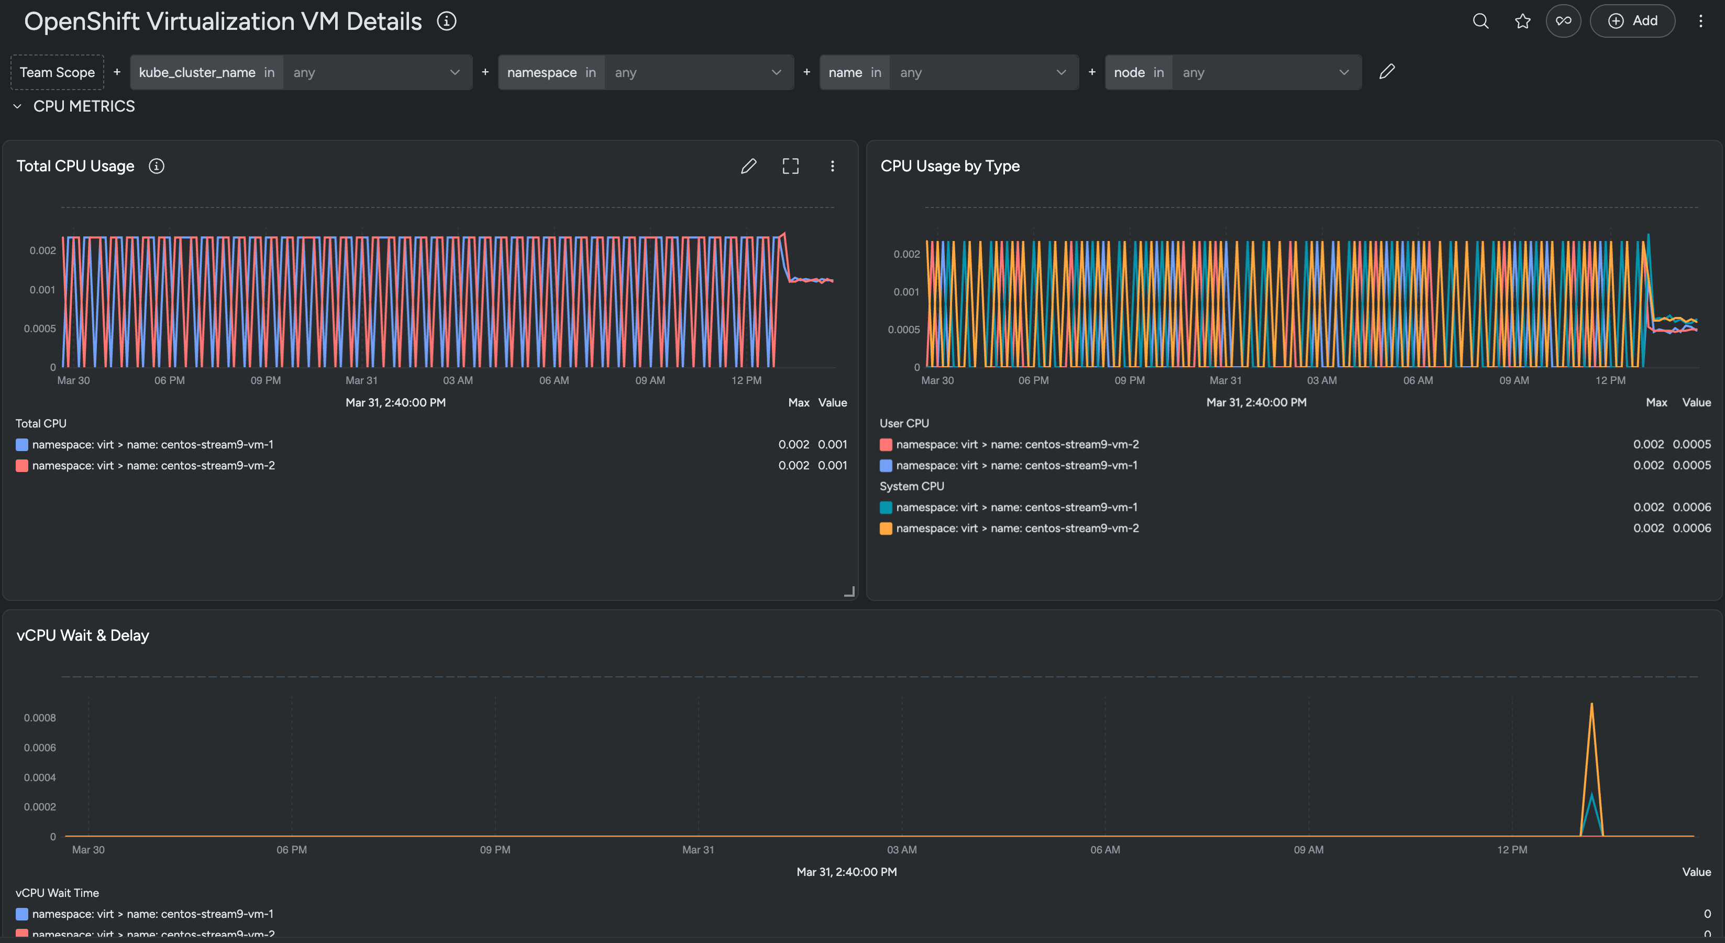Click the Add button

pos(1633,21)
